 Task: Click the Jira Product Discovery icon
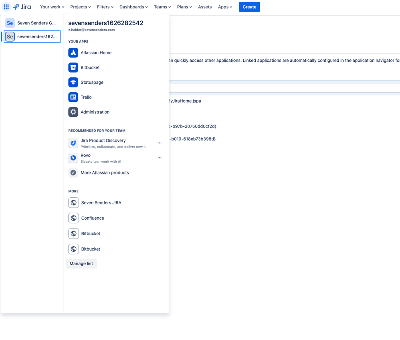(73, 143)
